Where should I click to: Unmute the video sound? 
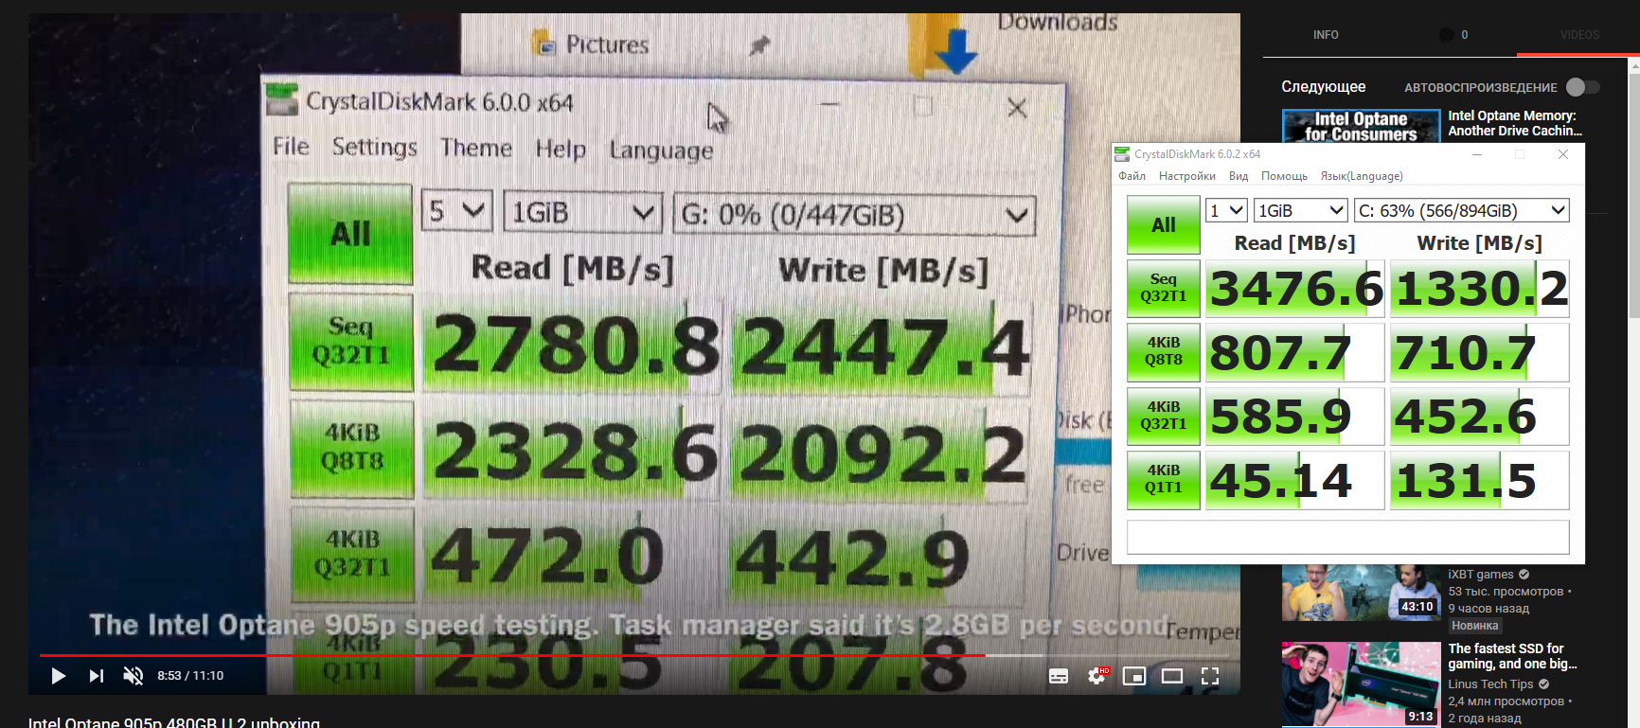[134, 676]
